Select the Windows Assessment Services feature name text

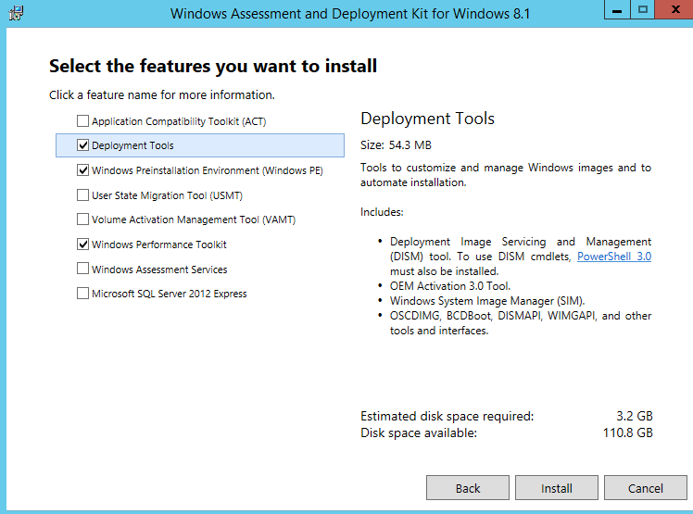(x=159, y=270)
